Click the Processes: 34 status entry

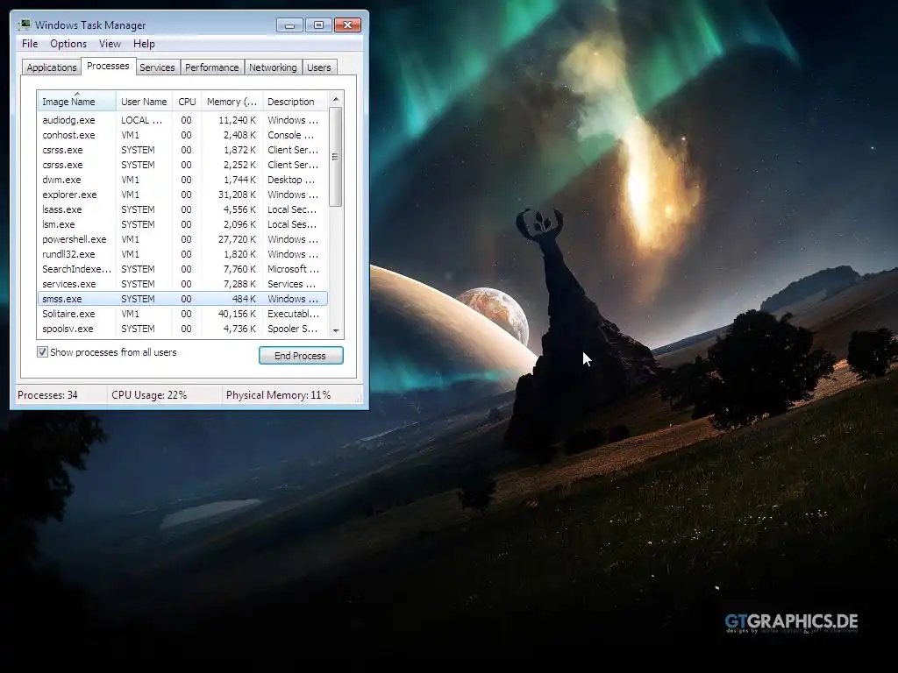[x=47, y=395]
